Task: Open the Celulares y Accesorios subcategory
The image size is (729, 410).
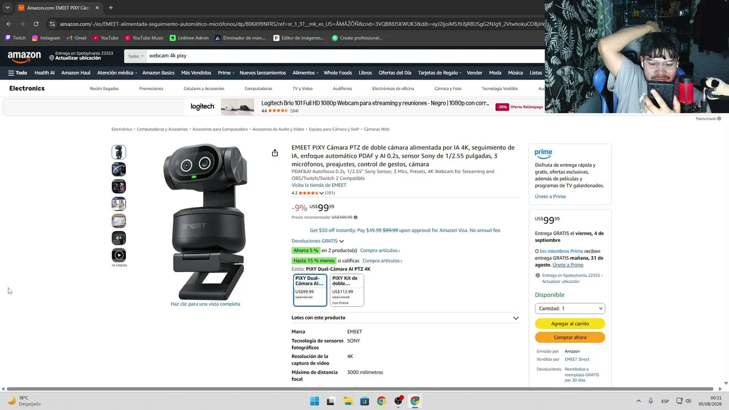Action: click(204, 89)
